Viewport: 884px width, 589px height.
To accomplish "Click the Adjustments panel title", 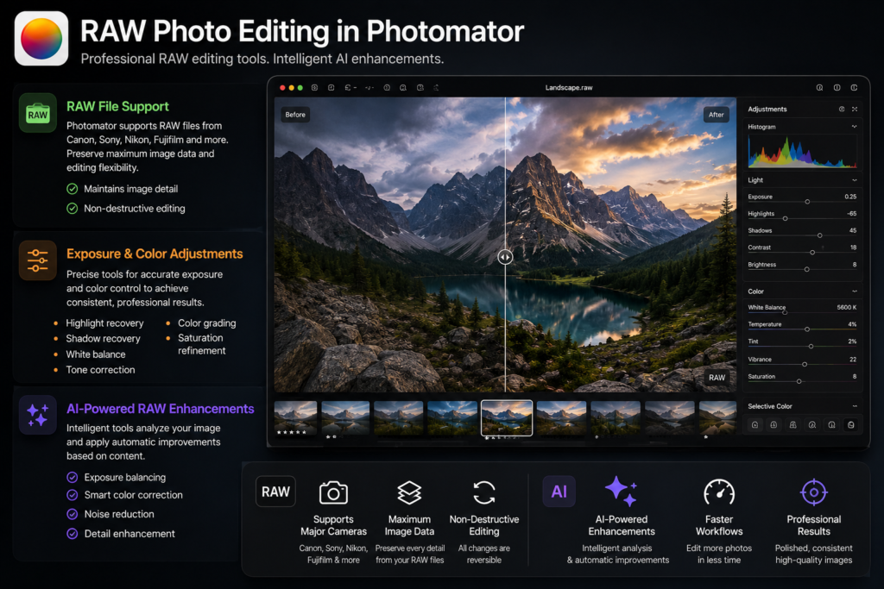I will point(767,110).
